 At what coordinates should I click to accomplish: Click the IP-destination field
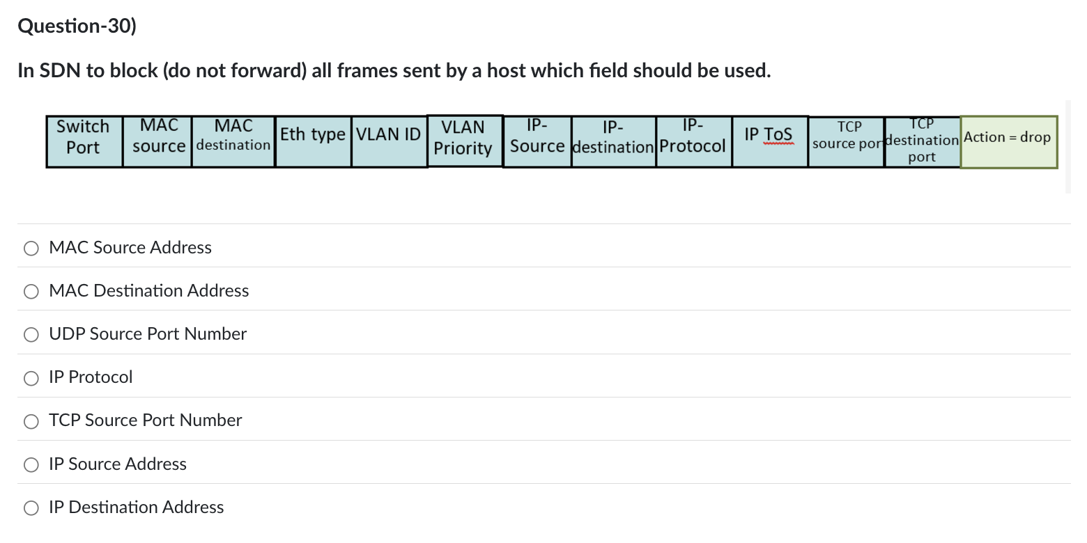613,141
